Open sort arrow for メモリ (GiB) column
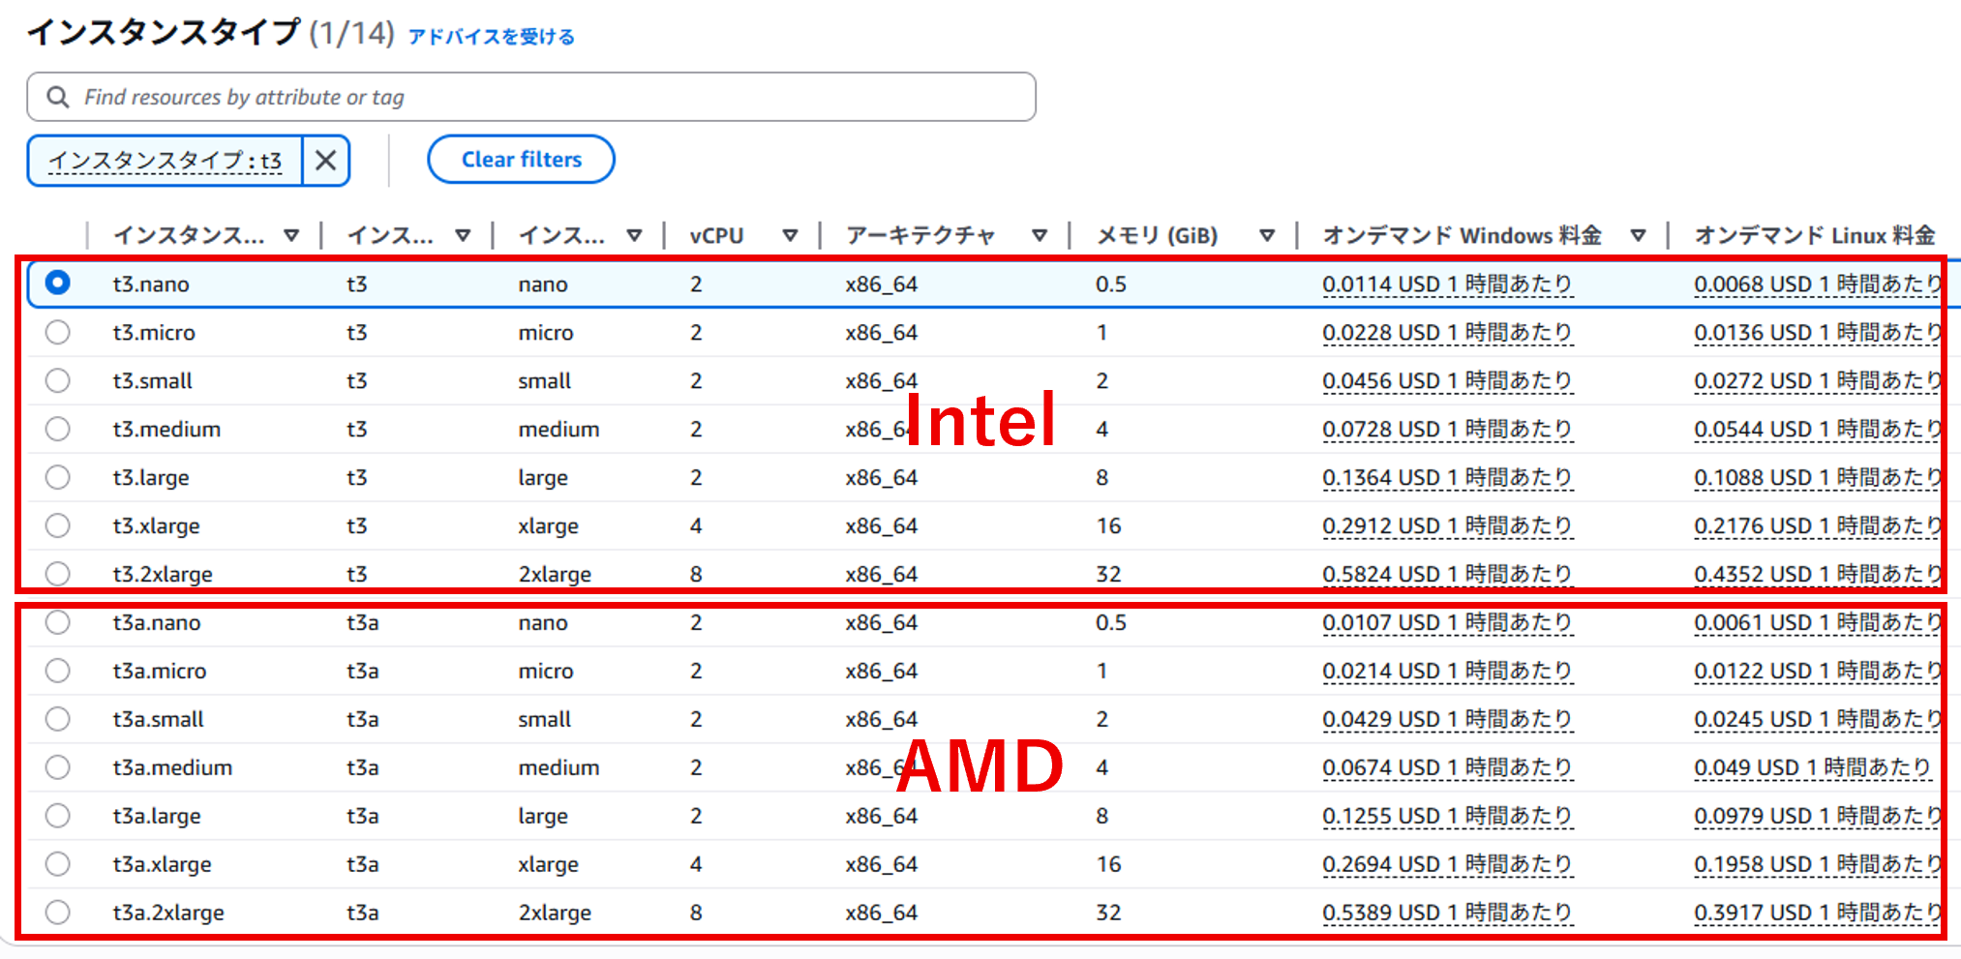 pos(1267,235)
